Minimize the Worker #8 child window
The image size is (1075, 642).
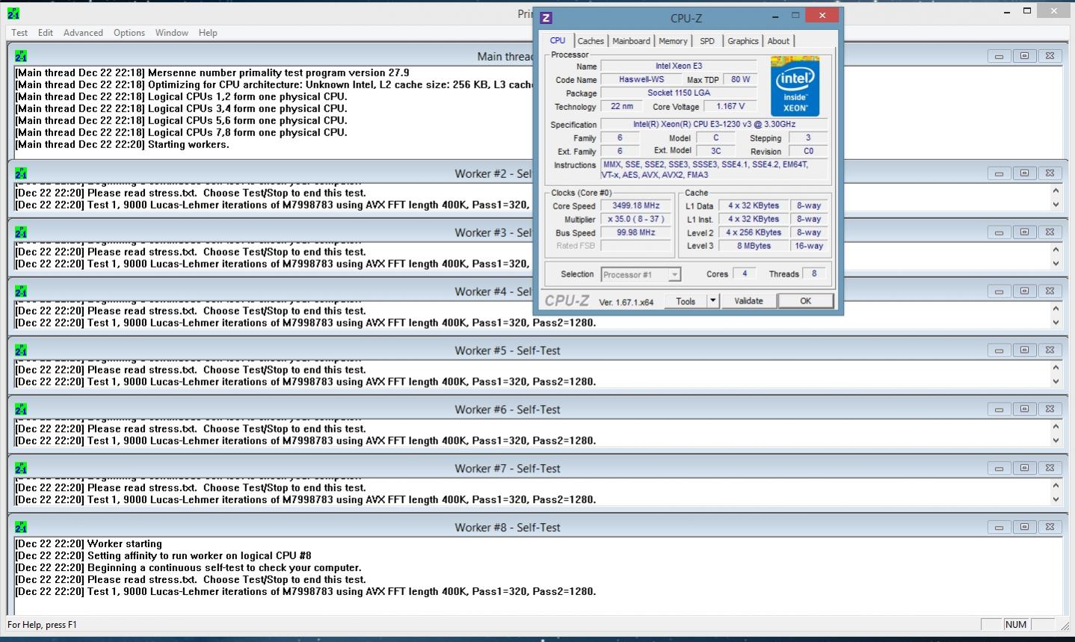(x=999, y=528)
